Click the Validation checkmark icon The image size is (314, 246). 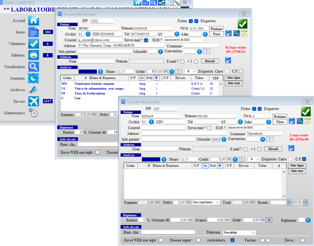coord(33,44)
